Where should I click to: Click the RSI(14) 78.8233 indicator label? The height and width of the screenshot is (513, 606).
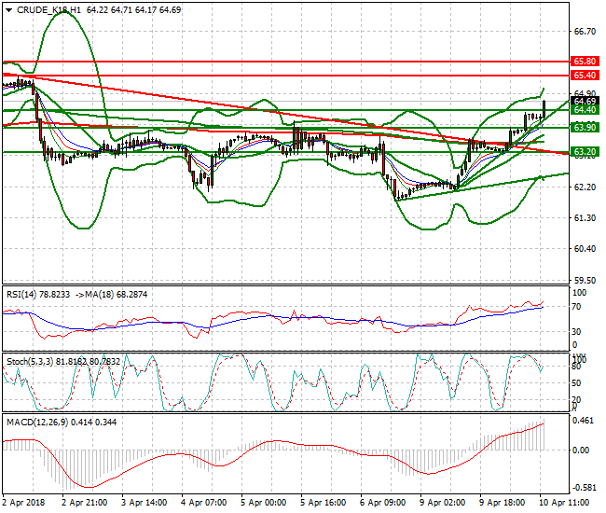(x=38, y=295)
